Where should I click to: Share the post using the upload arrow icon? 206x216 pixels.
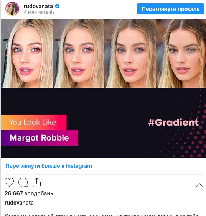[x=36, y=182]
